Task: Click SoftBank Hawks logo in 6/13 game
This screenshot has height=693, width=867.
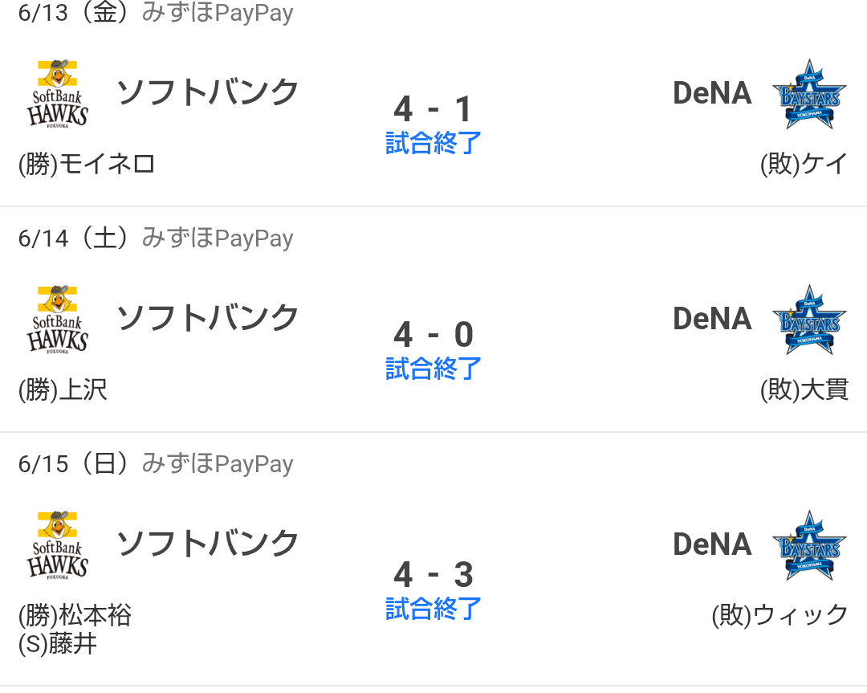Action: click(58, 94)
